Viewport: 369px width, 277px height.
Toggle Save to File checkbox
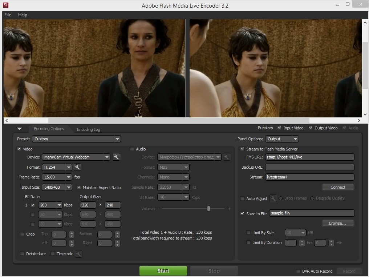[242, 213]
